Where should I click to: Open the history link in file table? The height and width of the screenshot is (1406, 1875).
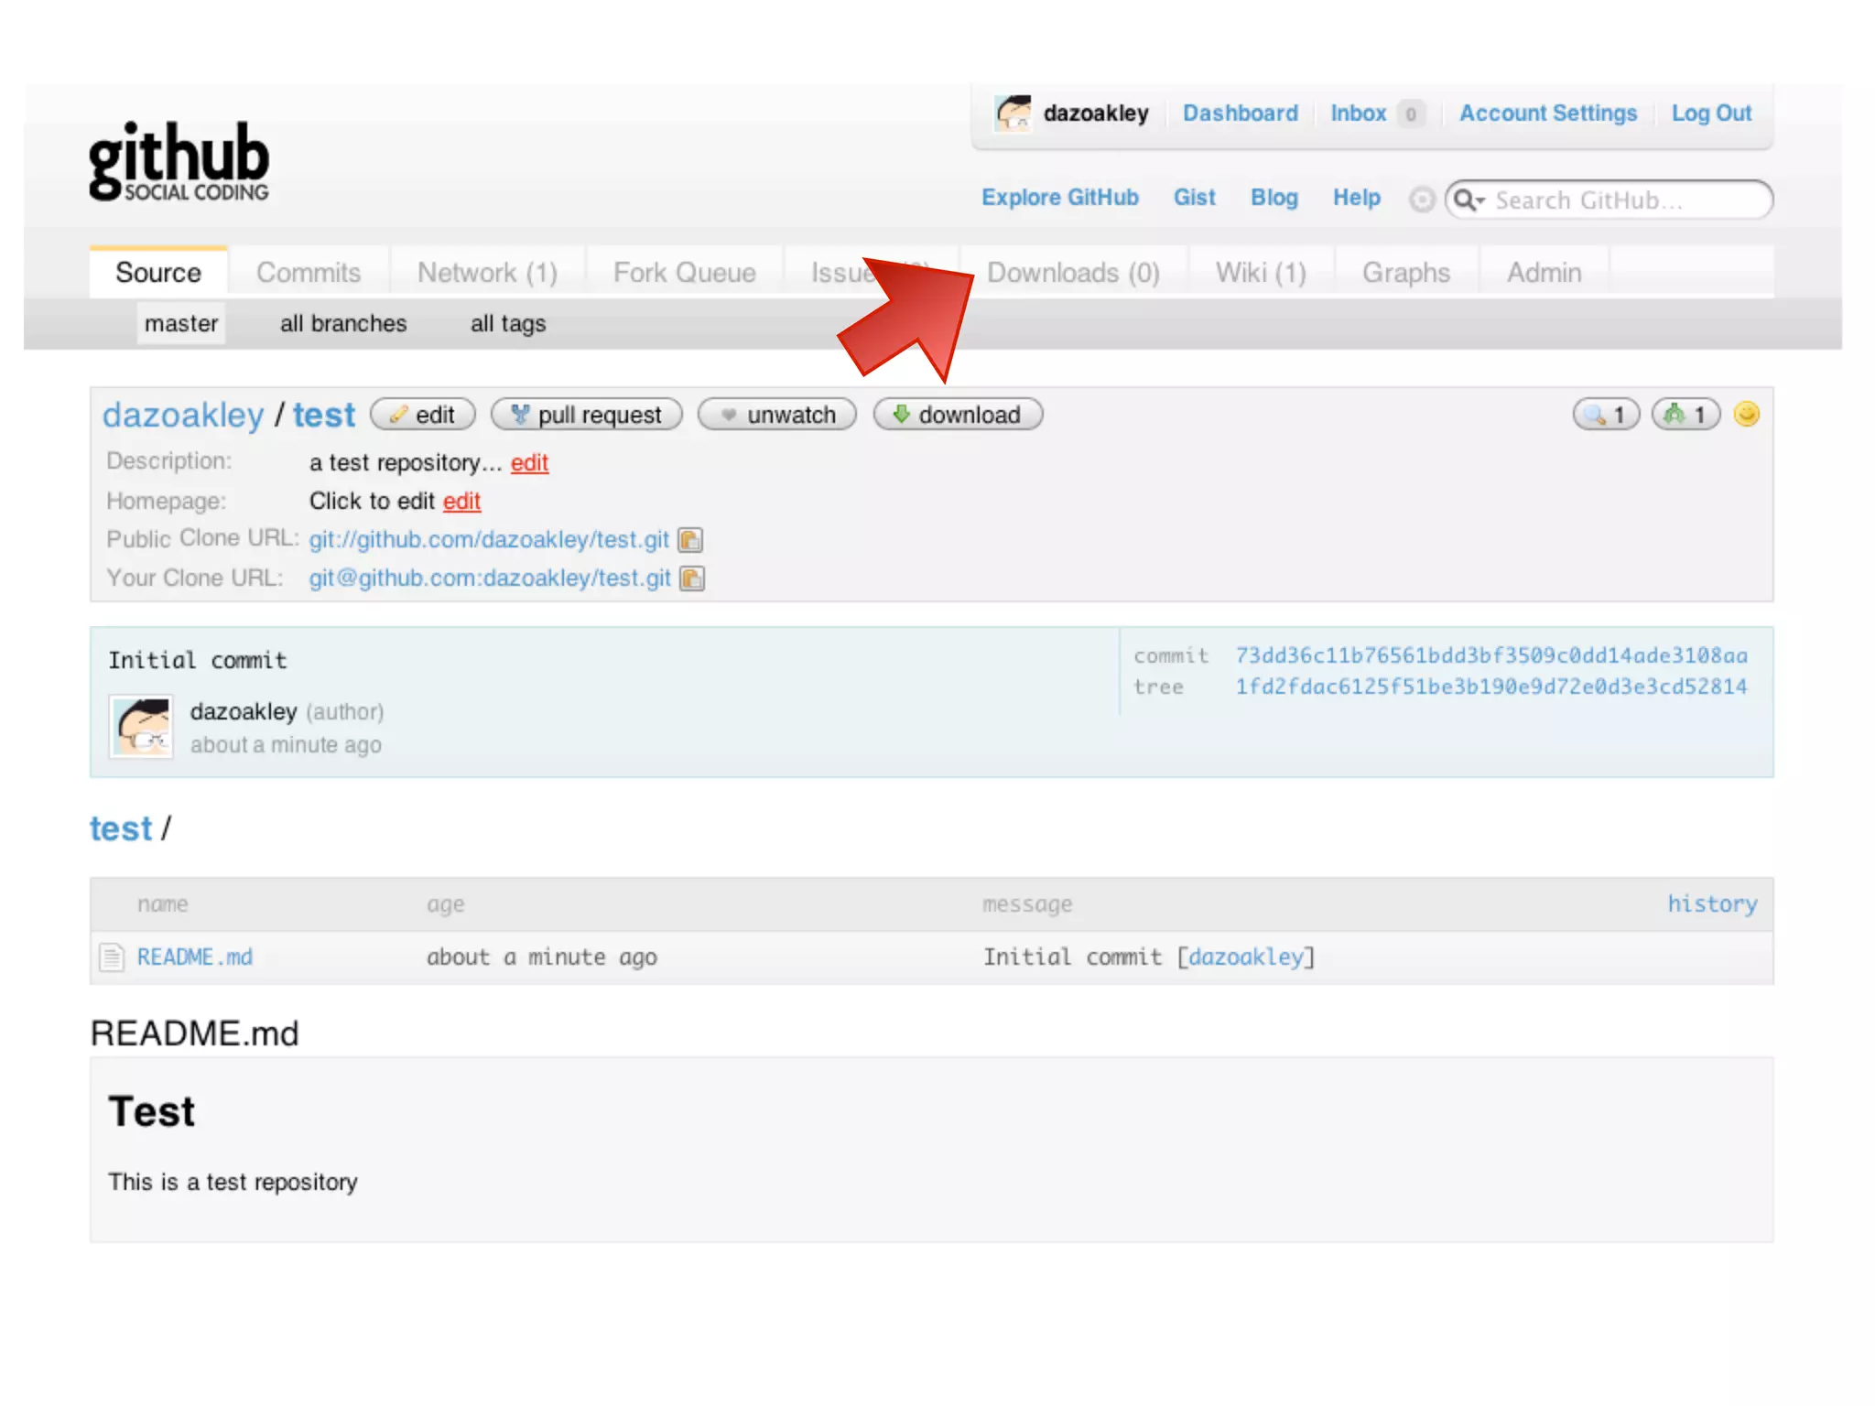[1711, 904]
